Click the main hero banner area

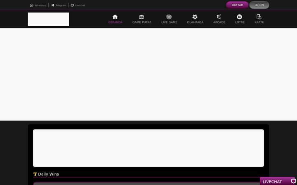pos(148,74)
